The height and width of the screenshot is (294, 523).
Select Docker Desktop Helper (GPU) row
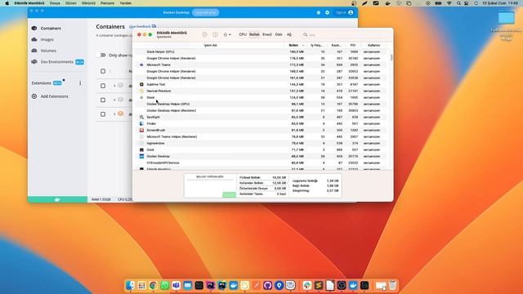(x=261, y=104)
